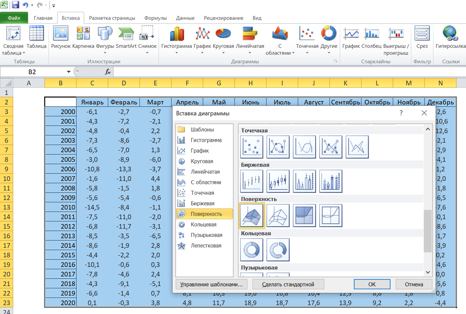The height and width of the screenshot is (314, 466).
Task: Select the Кольцевая doughnut chart thumbnail
Action: (252, 249)
